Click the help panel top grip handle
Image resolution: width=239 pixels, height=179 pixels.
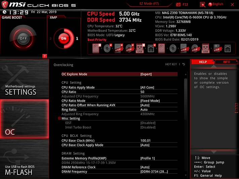213,66
